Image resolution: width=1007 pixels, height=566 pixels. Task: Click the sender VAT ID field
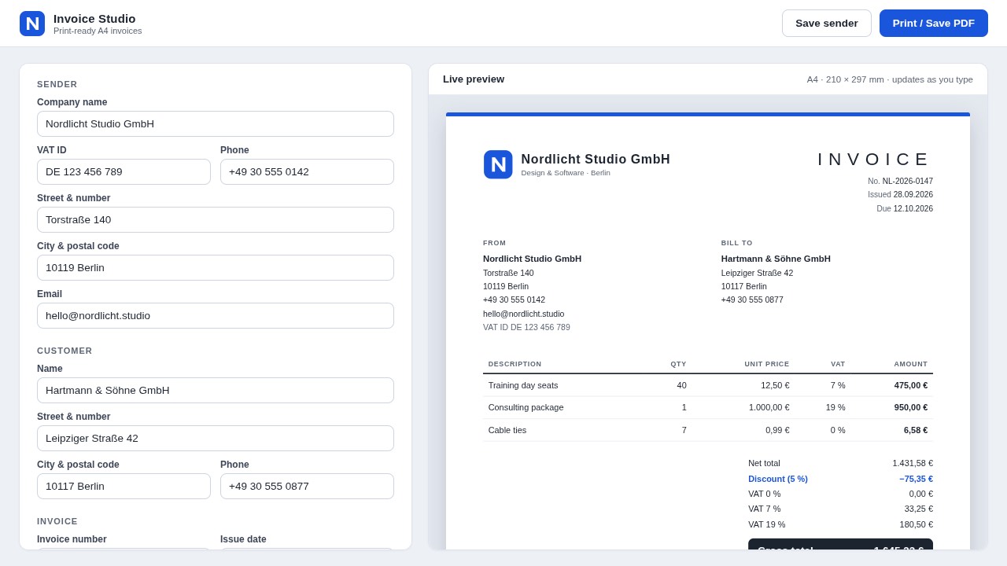pyautogui.click(x=124, y=171)
